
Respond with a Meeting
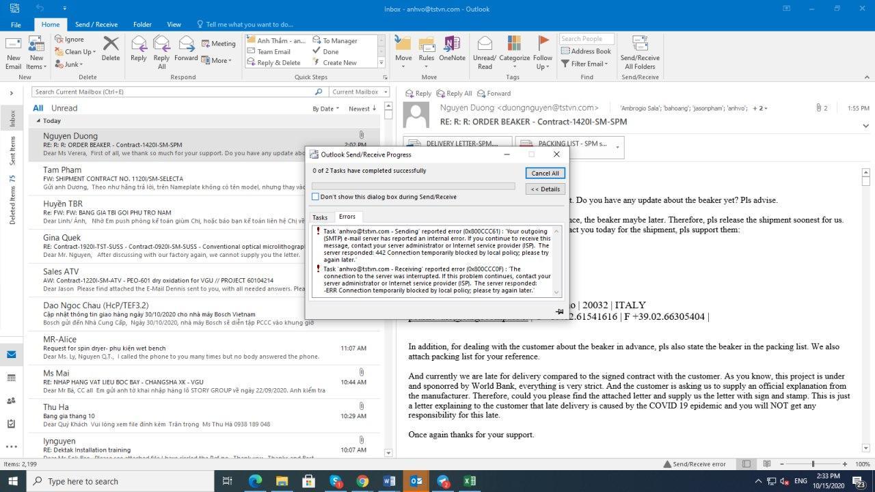[x=219, y=44]
